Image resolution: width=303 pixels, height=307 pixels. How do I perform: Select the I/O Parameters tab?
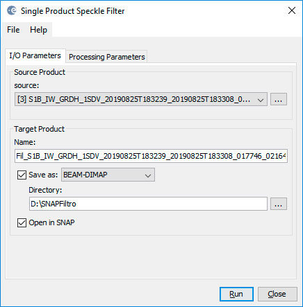tap(35, 55)
